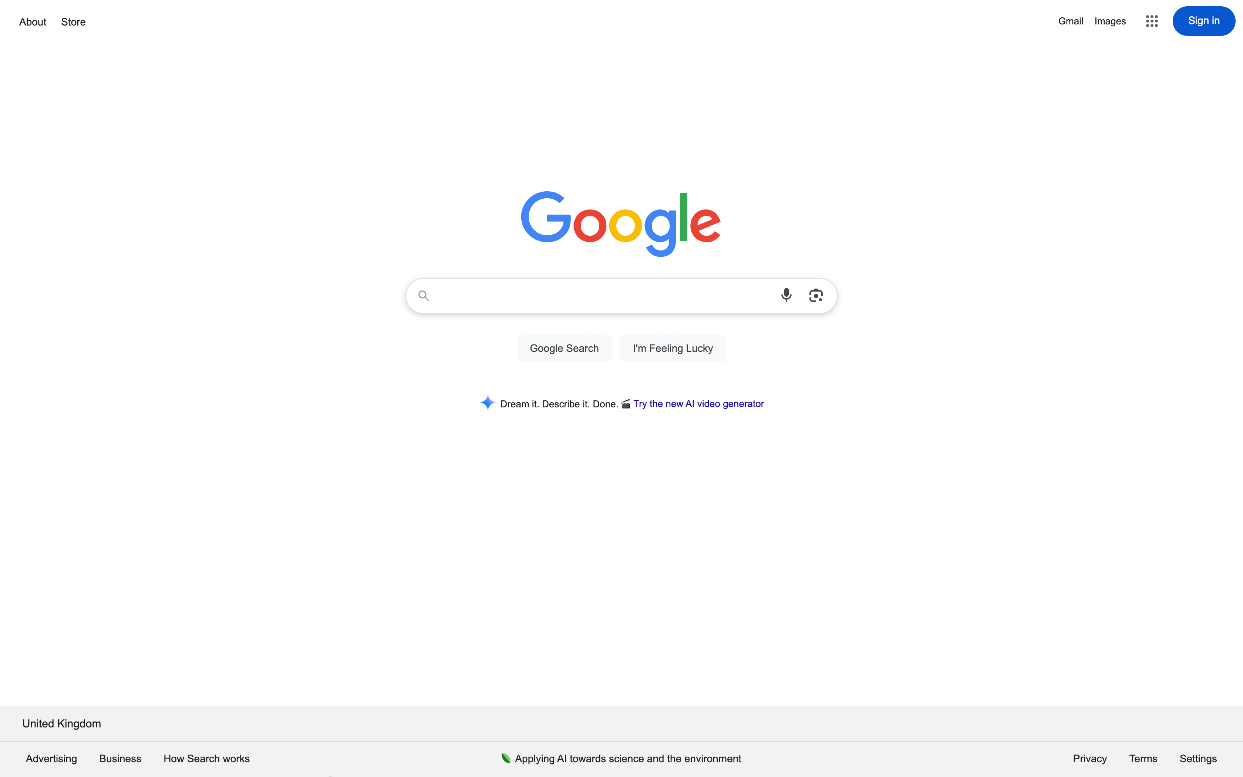Click the blue AI sparkle icon
This screenshot has width=1243, height=777.
coord(487,403)
